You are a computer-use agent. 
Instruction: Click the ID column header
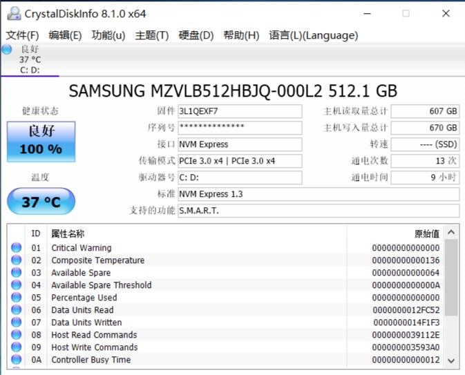tap(36, 233)
